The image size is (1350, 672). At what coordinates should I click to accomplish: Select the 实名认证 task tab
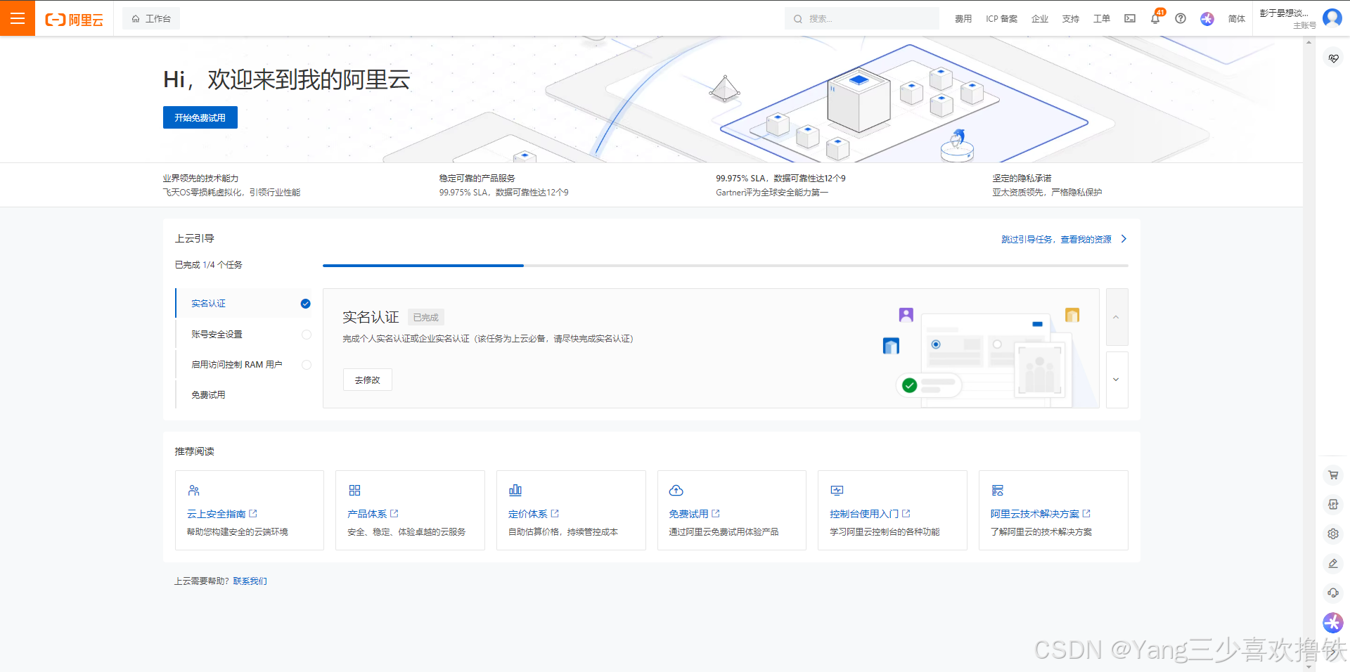coord(243,304)
